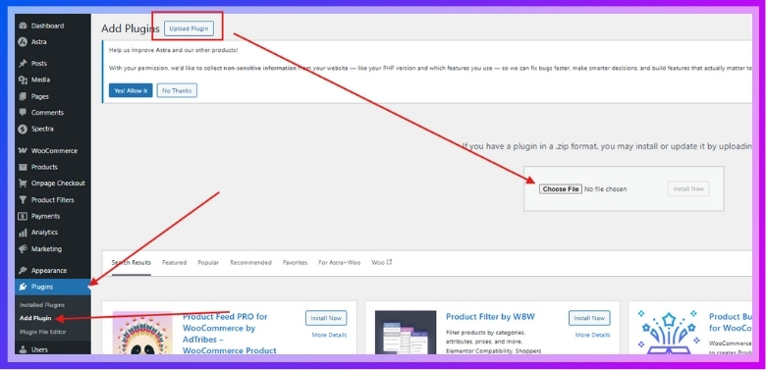
Task: Open the Woo external tab
Action: (382, 263)
